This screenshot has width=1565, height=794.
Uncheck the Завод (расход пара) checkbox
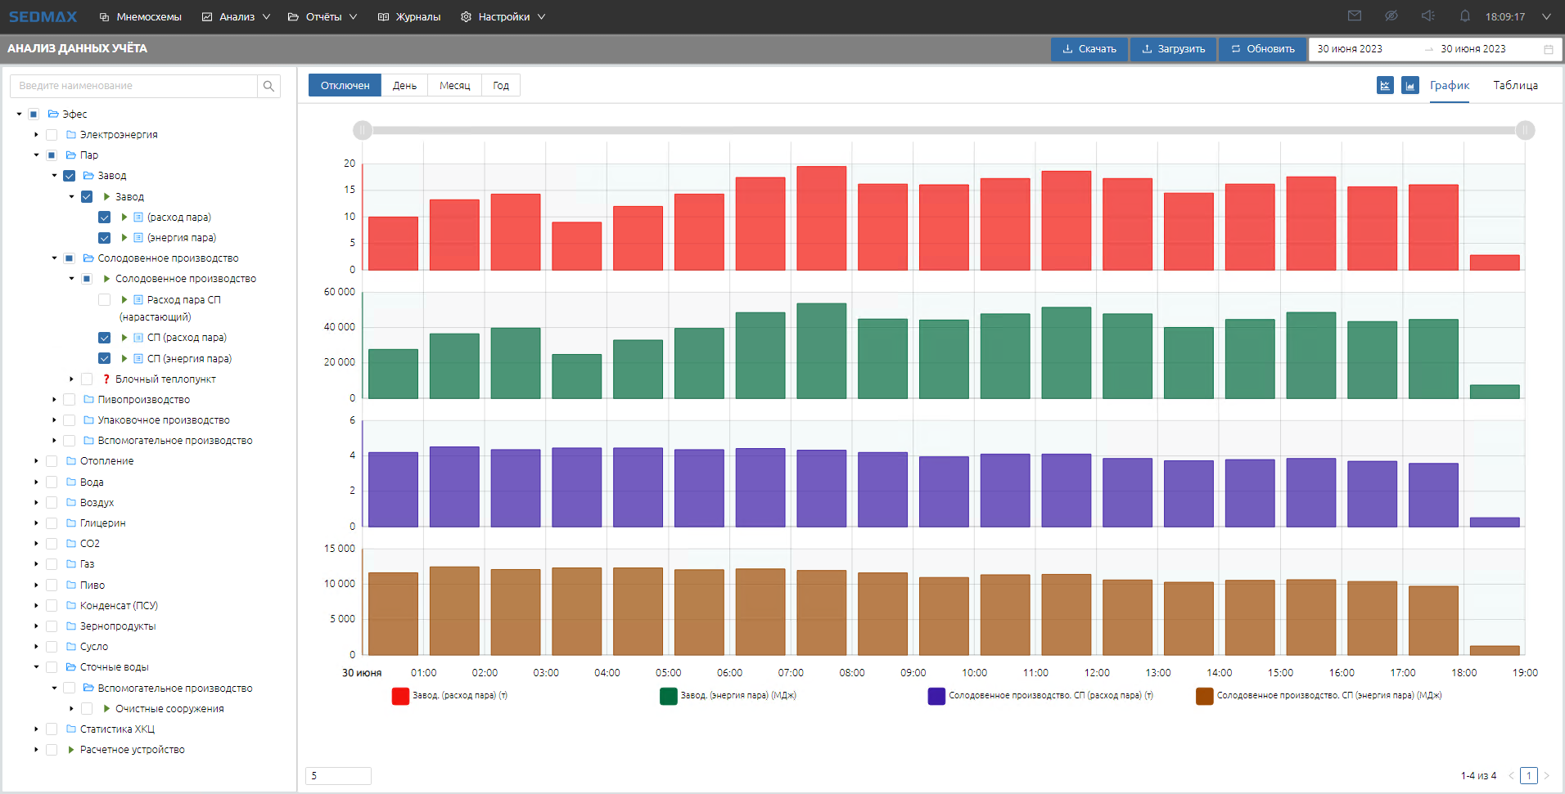click(104, 218)
